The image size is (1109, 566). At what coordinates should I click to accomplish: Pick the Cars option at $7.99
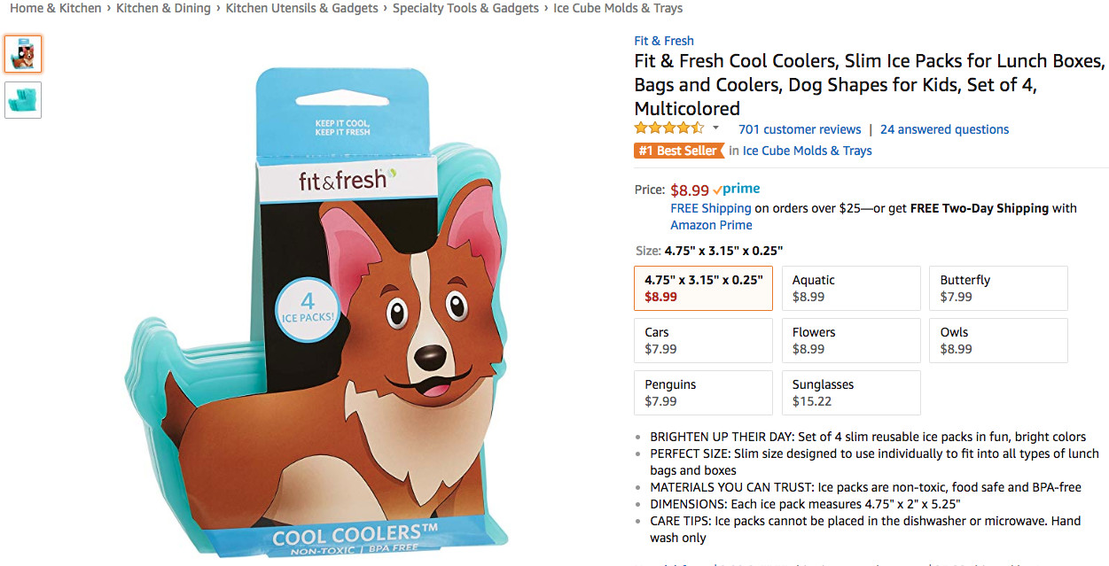click(703, 340)
